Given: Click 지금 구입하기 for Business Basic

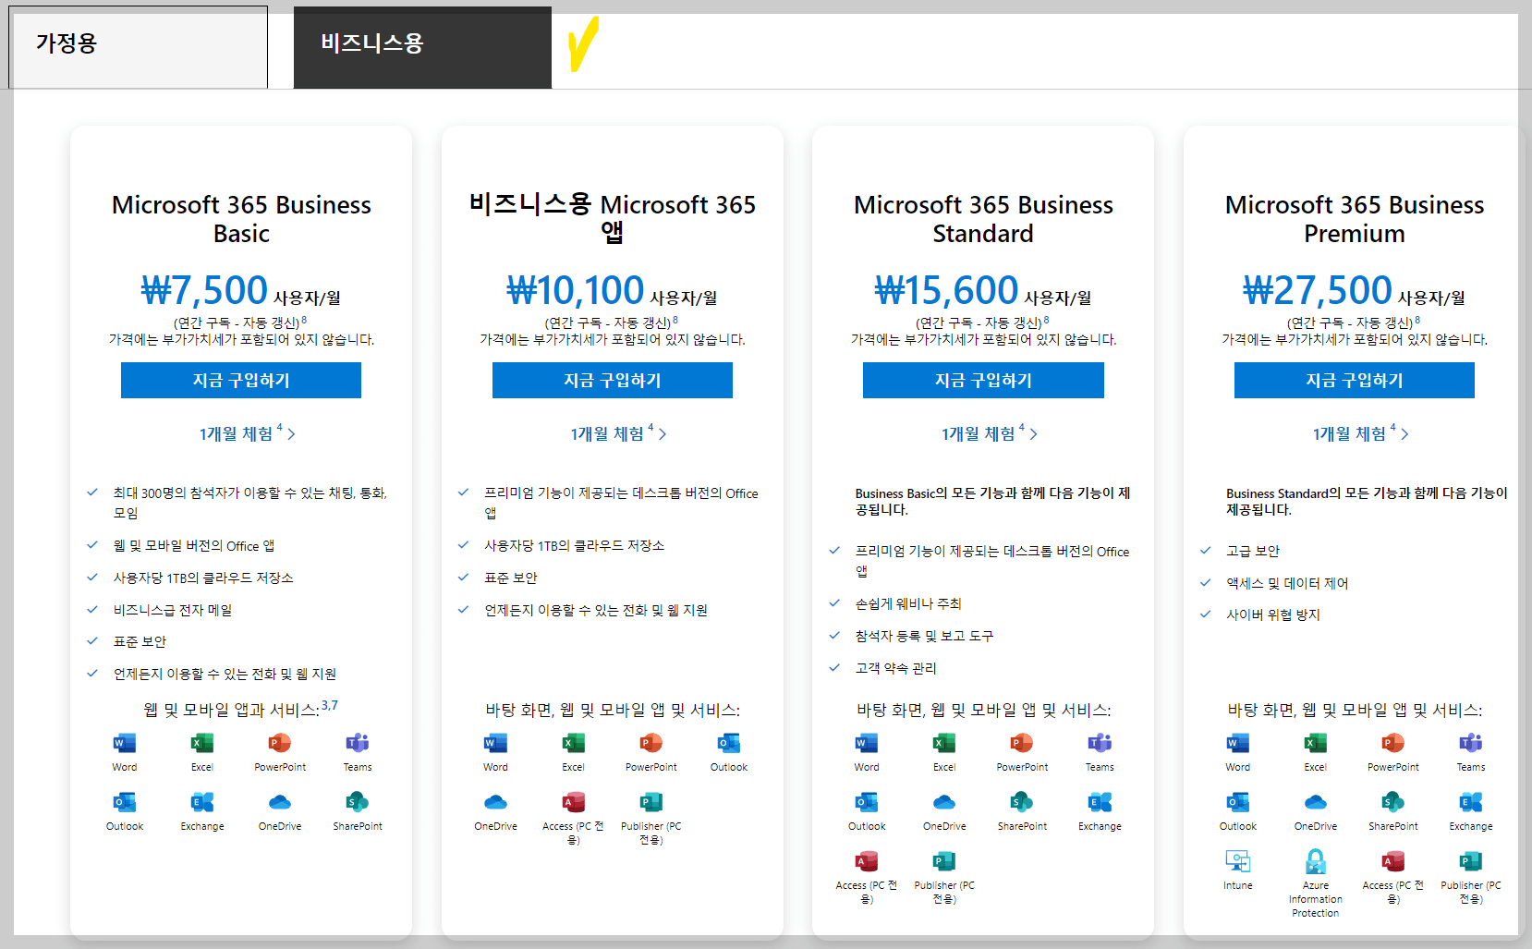Looking at the screenshot, I should point(240,380).
